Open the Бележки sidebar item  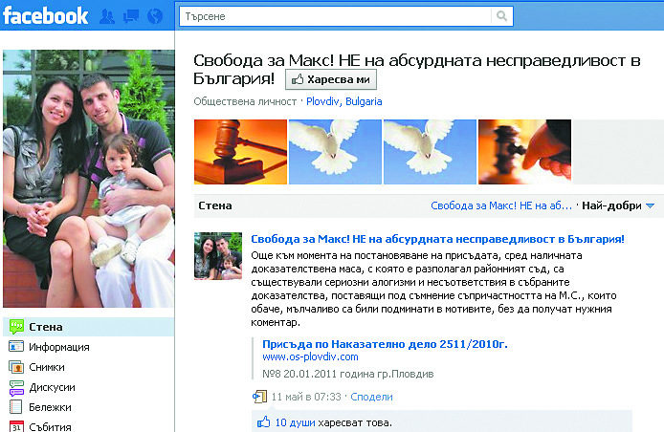pyautogui.click(x=50, y=407)
